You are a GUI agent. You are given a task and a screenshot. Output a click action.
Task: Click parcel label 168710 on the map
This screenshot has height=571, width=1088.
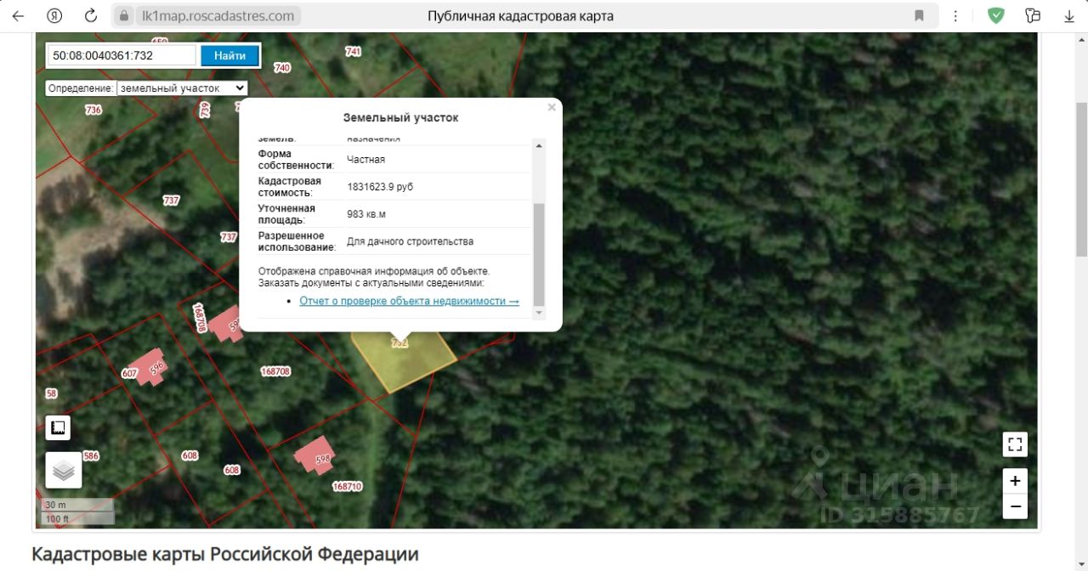(348, 487)
